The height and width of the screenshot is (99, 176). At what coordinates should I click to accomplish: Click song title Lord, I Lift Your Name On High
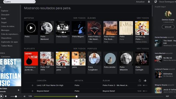(x=50, y=85)
